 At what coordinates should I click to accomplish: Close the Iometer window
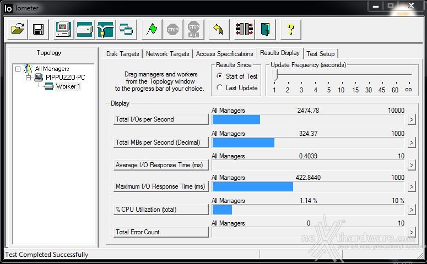point(410,5)
